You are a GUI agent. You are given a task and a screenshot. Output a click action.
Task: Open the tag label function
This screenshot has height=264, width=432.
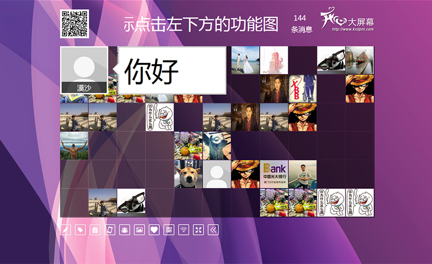pos(80,230)
